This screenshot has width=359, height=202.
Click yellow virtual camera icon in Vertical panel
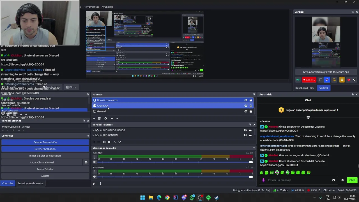(334, 80)
